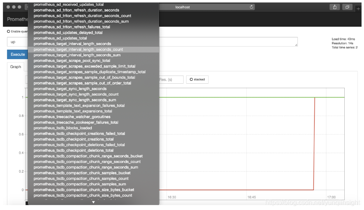This screenshot has height=210, width=364.
Task: Click the 16:45 time axis label
Action: (x=251, y=197)
